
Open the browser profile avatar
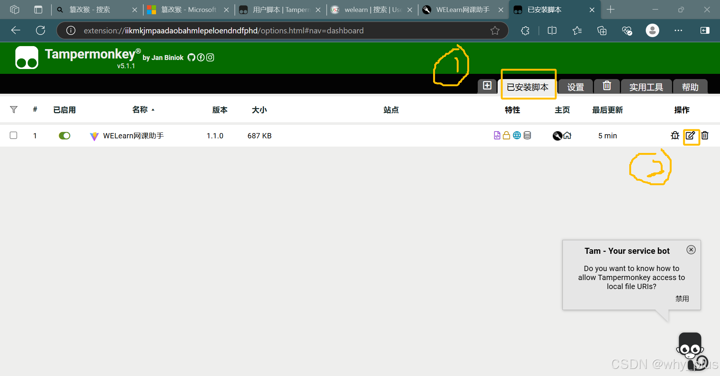[x=652, y=30]
